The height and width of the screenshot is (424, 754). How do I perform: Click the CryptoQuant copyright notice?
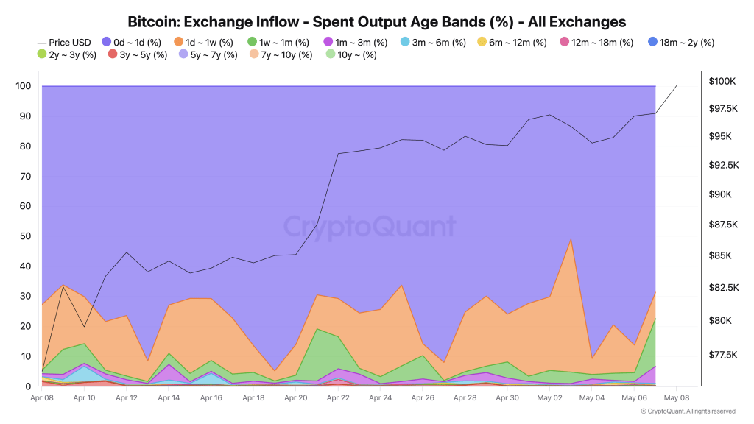688,411
